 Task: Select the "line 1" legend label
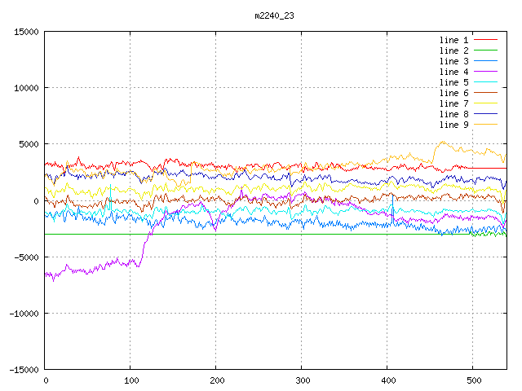(454, 40)
